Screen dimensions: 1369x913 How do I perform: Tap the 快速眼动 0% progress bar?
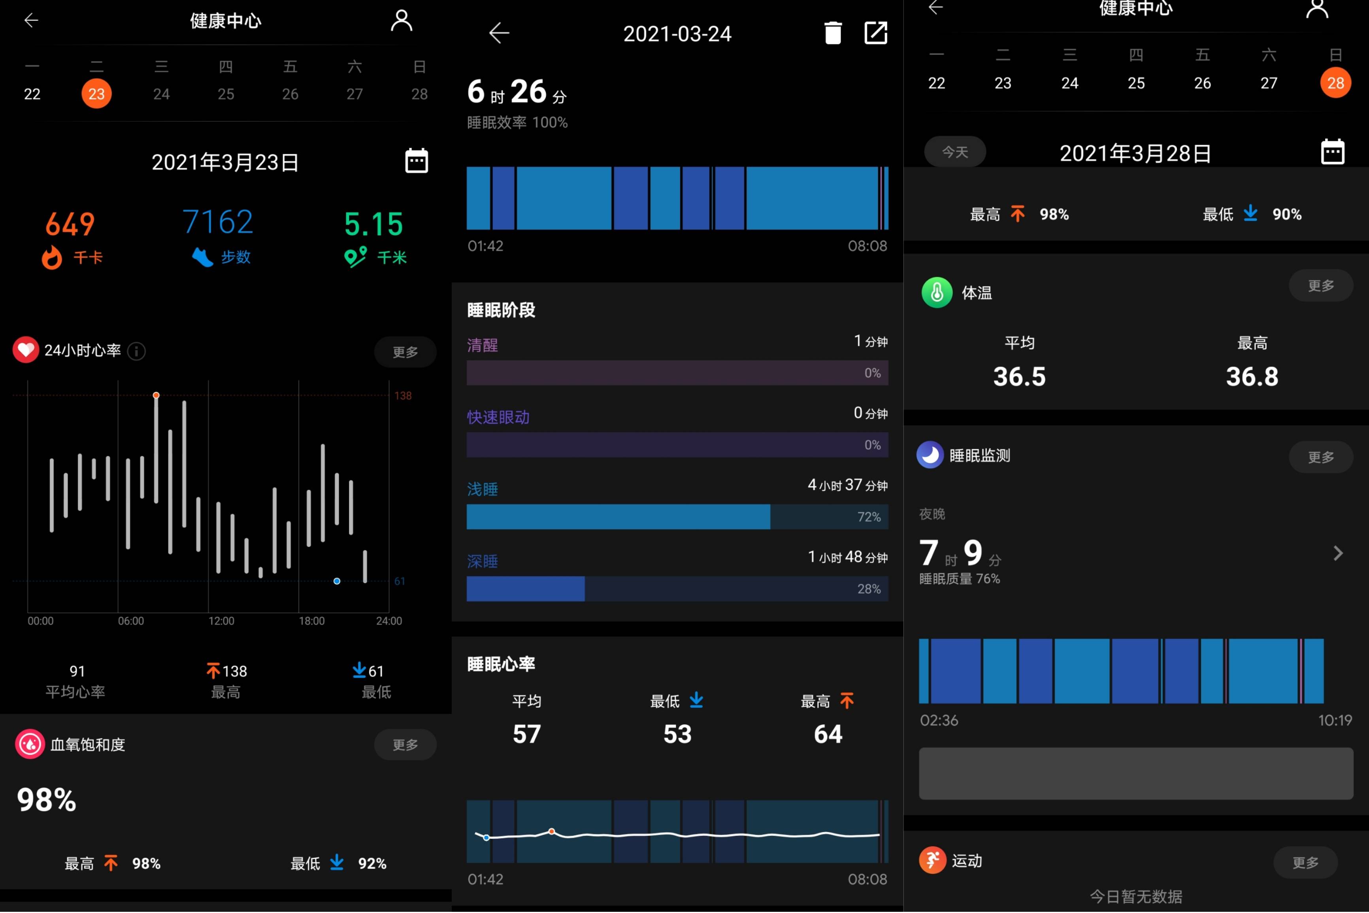point(677,445)
